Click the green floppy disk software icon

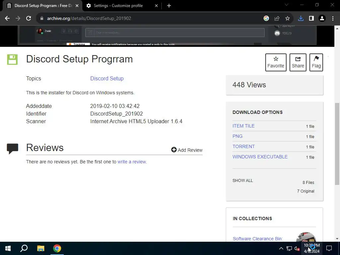pyautogui.click(x=12, y=60)
